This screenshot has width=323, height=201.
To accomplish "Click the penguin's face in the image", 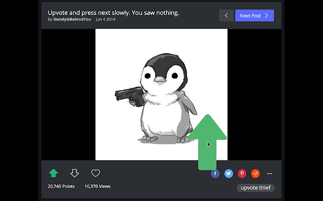I will coord(160,74).
